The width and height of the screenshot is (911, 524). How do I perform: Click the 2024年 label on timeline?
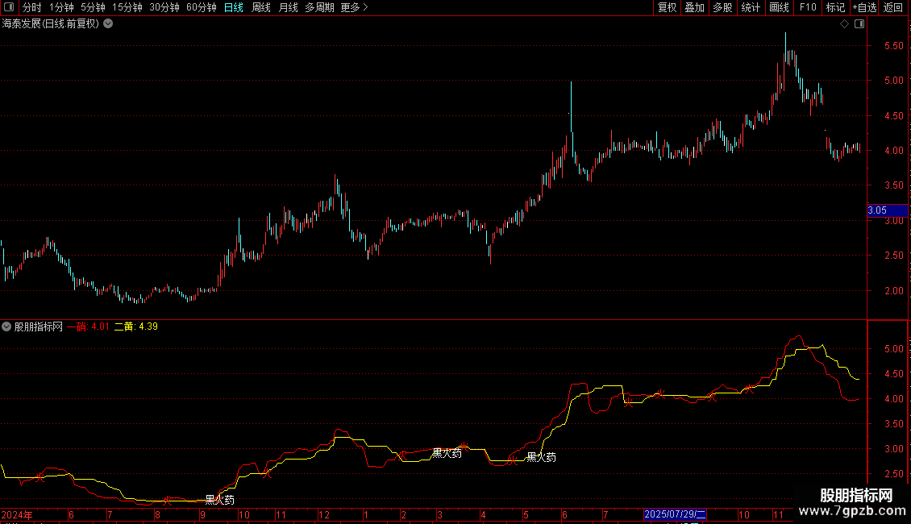point(17,514)
